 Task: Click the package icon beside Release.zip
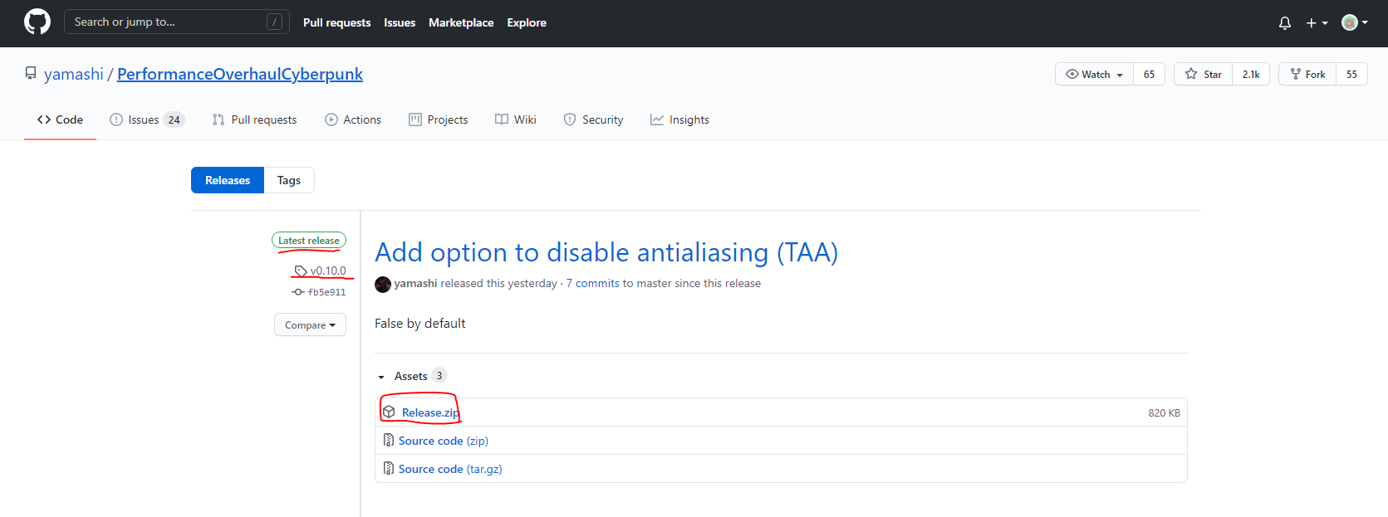389,412
